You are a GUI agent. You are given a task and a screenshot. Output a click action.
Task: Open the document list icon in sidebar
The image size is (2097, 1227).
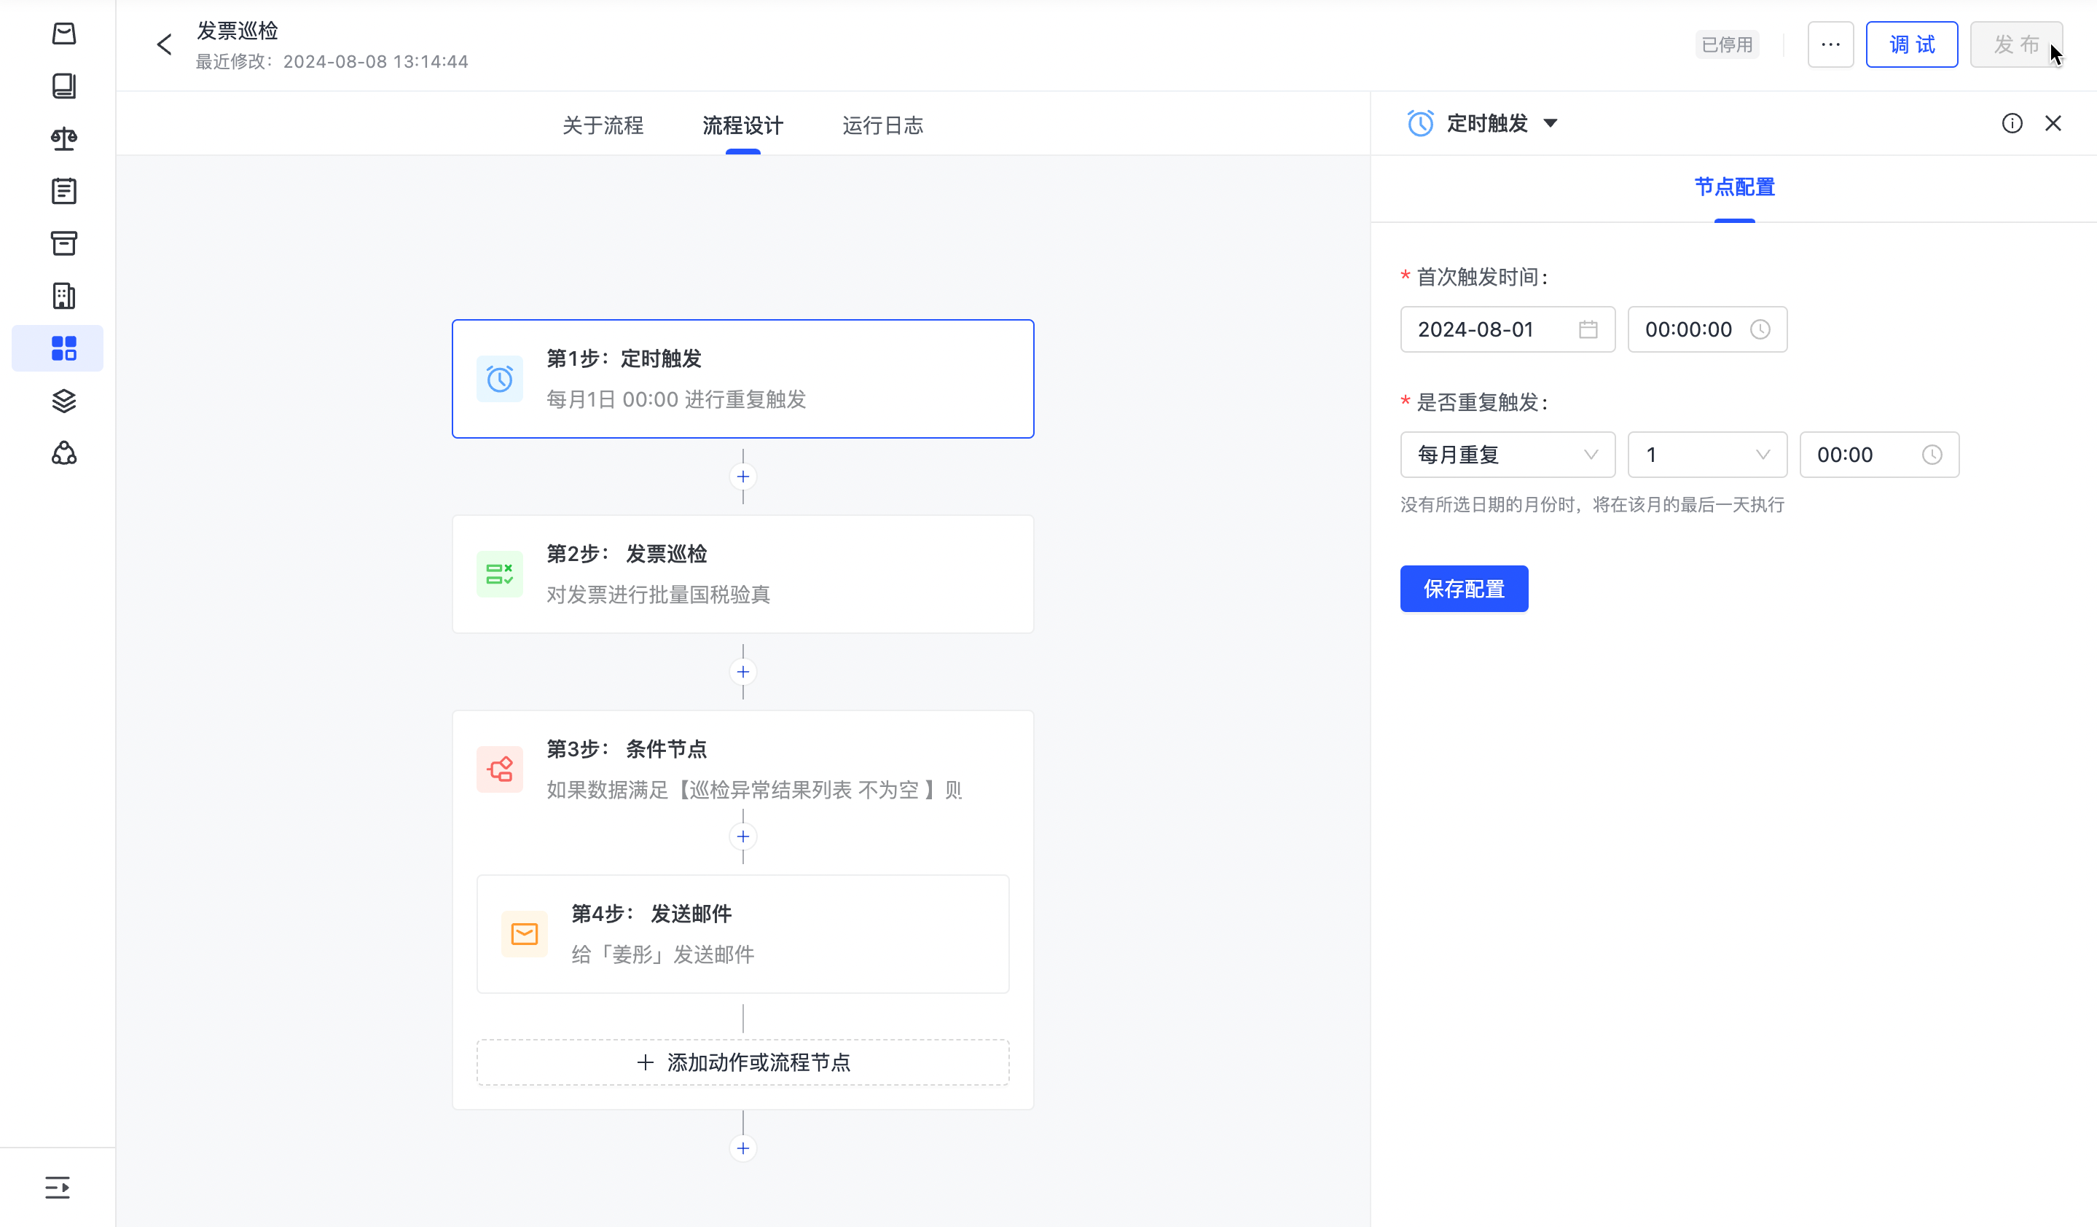point(64,190)
